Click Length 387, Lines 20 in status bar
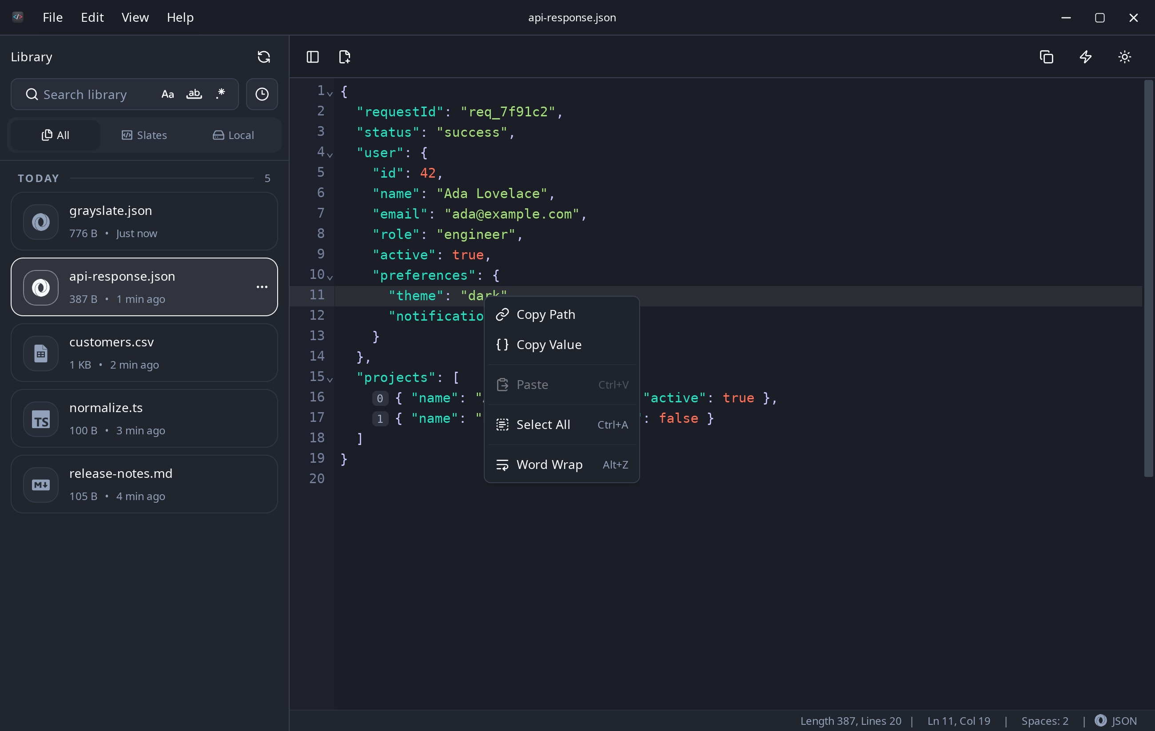The width and height of the screenshot is (1155, 731). [850, 721]
